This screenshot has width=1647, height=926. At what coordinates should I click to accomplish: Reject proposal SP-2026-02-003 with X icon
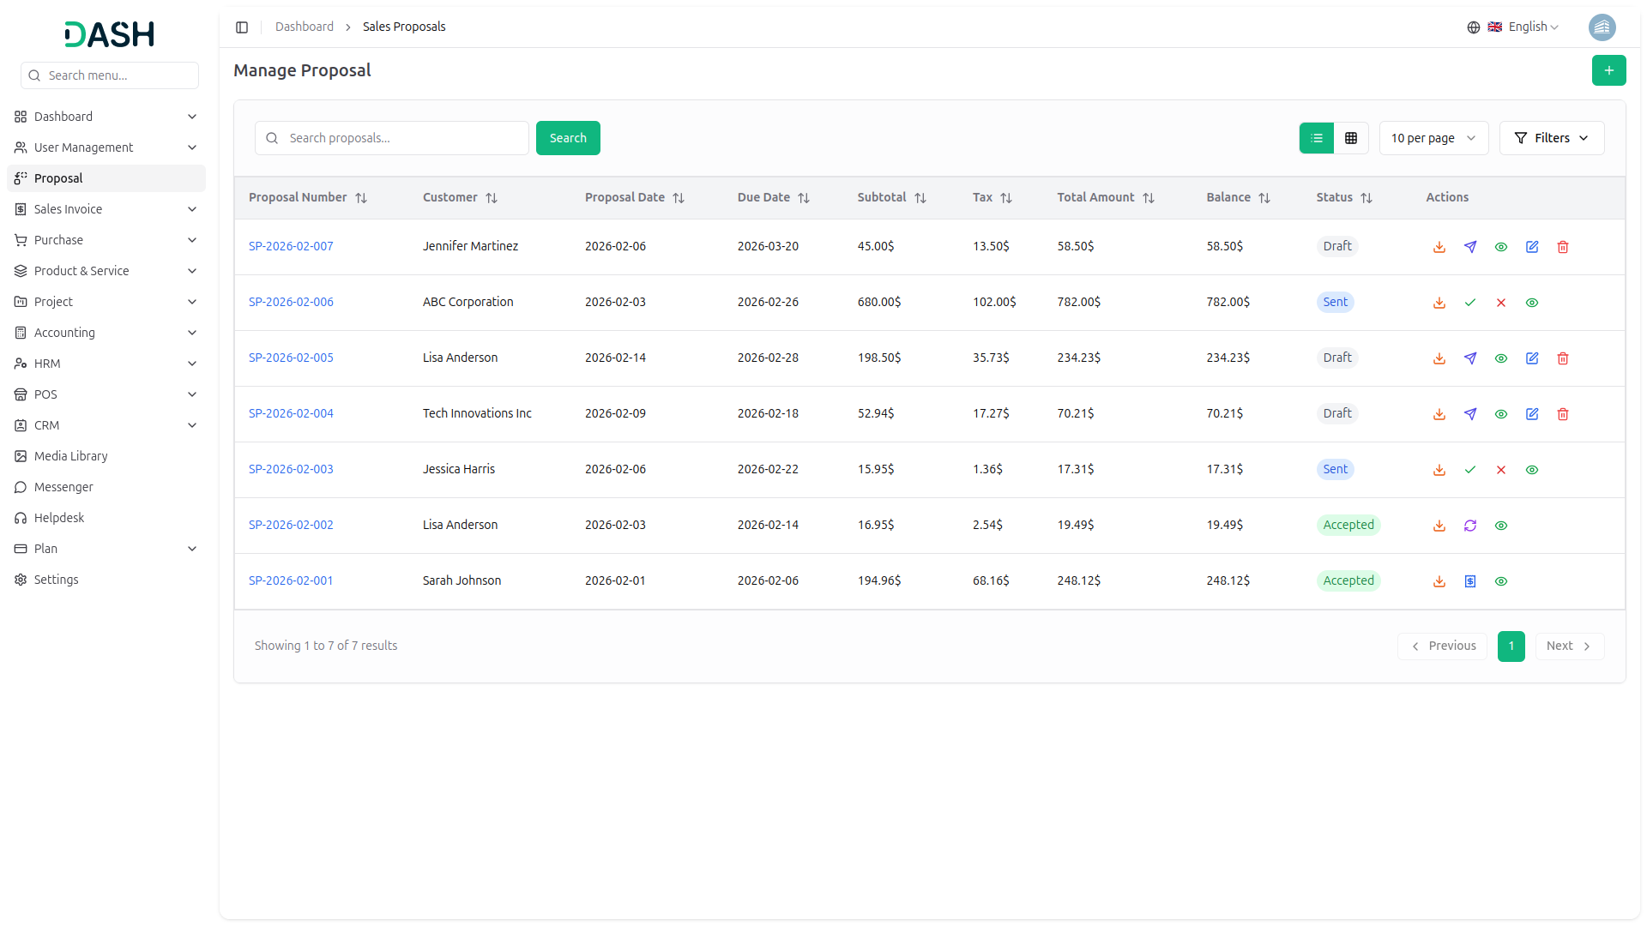[x=1501, y=470]
